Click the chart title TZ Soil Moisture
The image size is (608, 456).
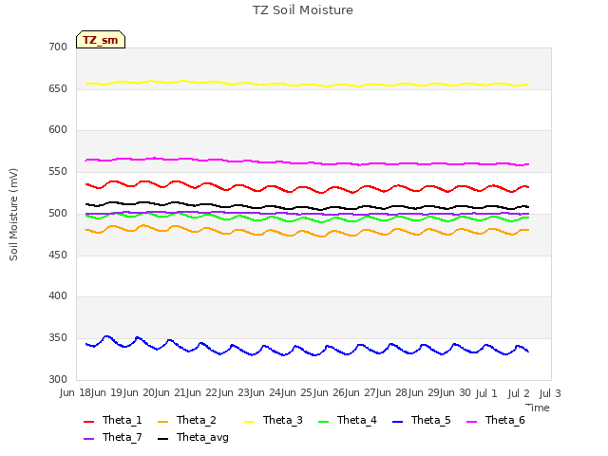coord(303,10)
